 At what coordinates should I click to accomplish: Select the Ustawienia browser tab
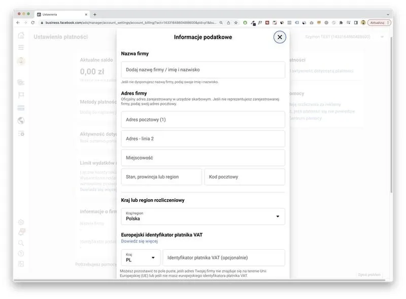62,15
